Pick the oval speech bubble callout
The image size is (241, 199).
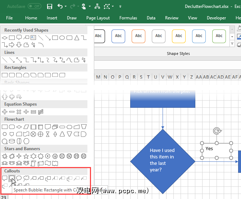point(19,178)
